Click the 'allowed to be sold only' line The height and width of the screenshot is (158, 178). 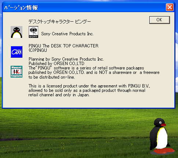(87, 90)
